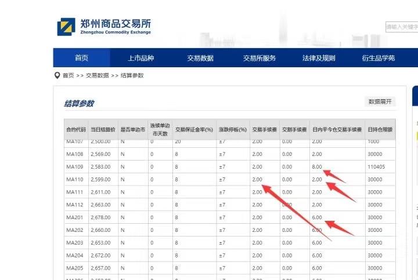Viewport: 418px width, 280px height.
Task: Open the 交易数据 navigation menu
Action: tap(200, 58)
